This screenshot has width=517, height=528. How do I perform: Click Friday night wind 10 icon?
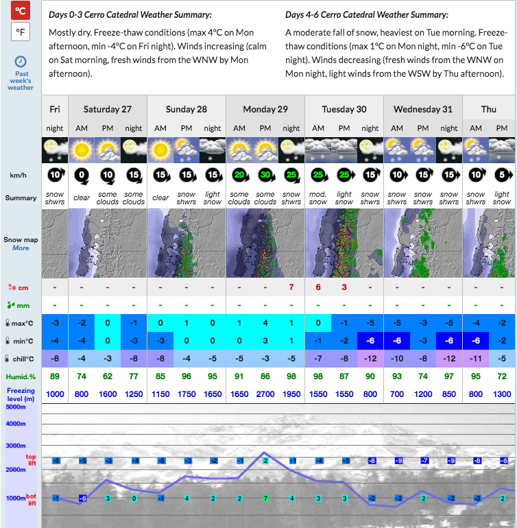(x=56, y=175)
